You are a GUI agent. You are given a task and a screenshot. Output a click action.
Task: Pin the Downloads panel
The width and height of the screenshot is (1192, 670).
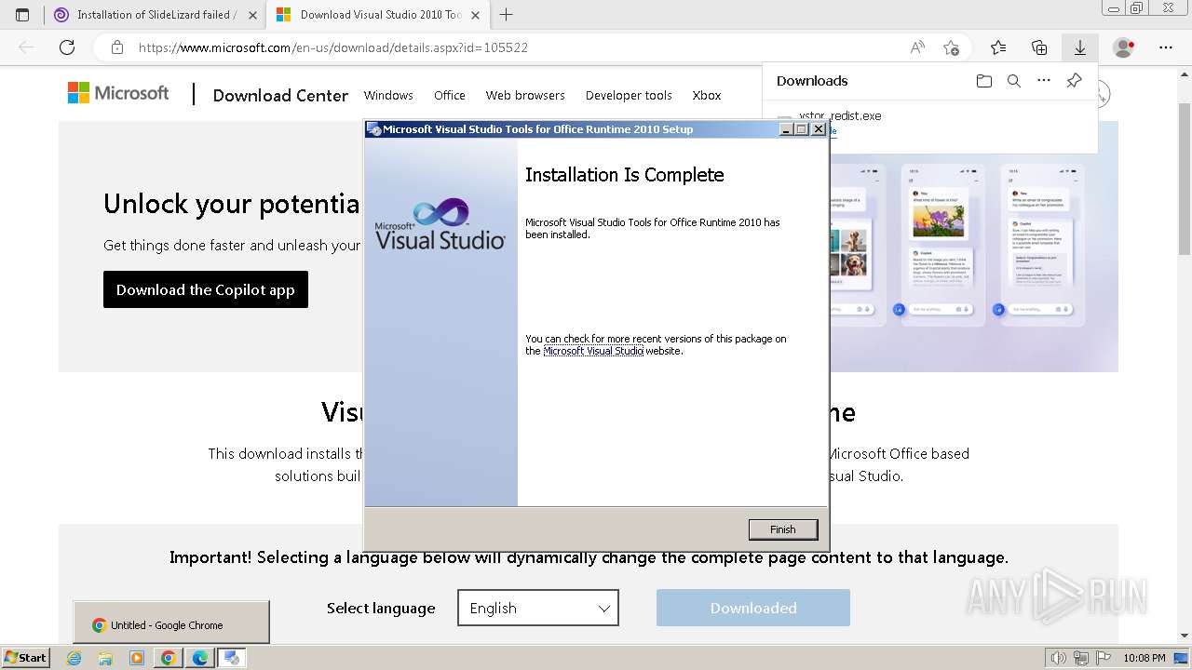point(1074,81)
